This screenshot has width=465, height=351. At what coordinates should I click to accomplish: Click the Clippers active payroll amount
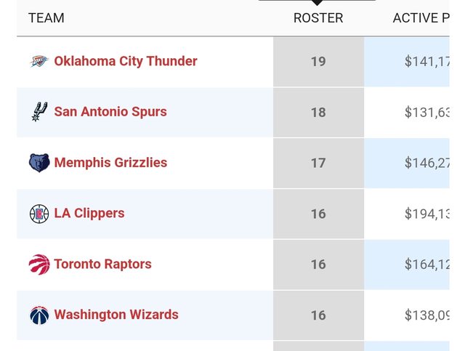[427, 214]
